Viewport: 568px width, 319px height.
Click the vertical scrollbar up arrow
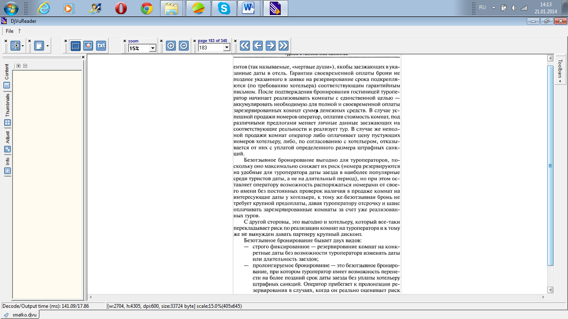pos(551,58)
